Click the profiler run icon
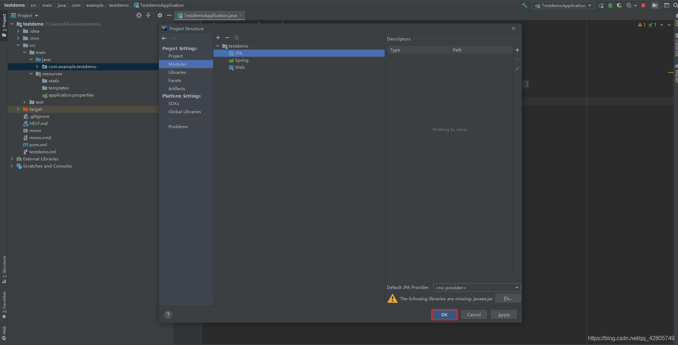This screenshot has height=345, width=678. [x=629, y=5]
